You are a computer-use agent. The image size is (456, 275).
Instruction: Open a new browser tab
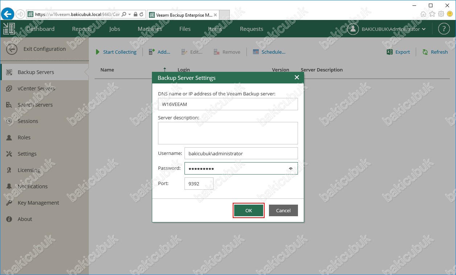(225, 15)
